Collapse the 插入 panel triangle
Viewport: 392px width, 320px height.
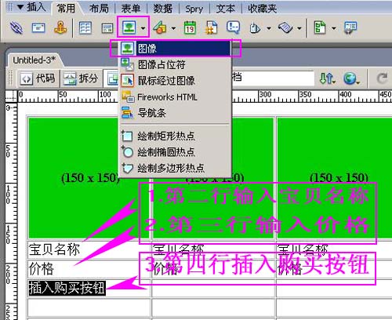pos(20,7)
